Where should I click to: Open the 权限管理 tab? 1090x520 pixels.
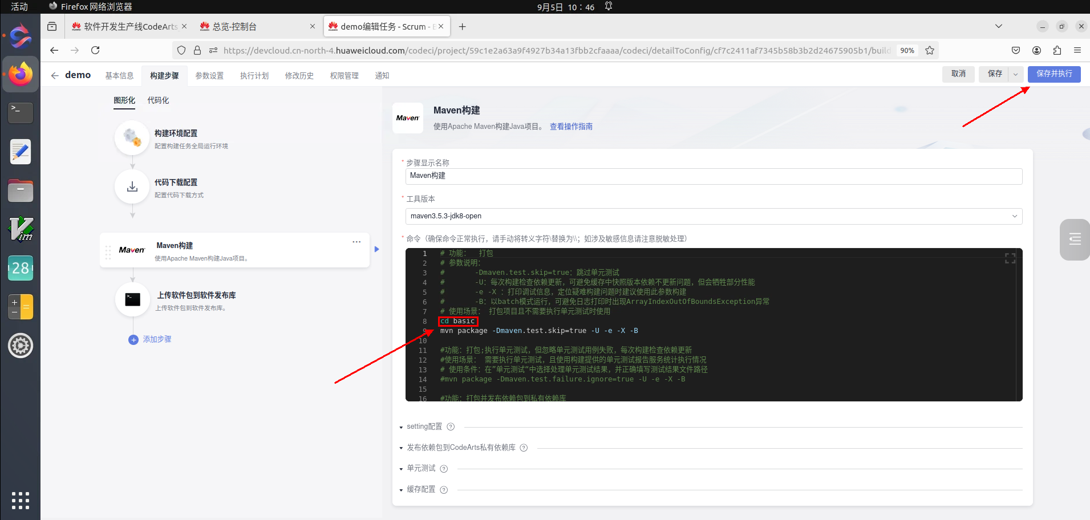point(345,75)
